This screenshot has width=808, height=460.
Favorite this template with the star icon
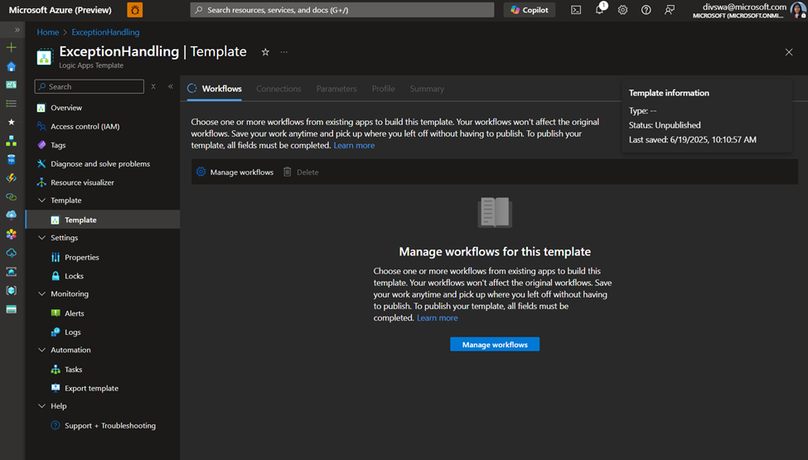265,52
